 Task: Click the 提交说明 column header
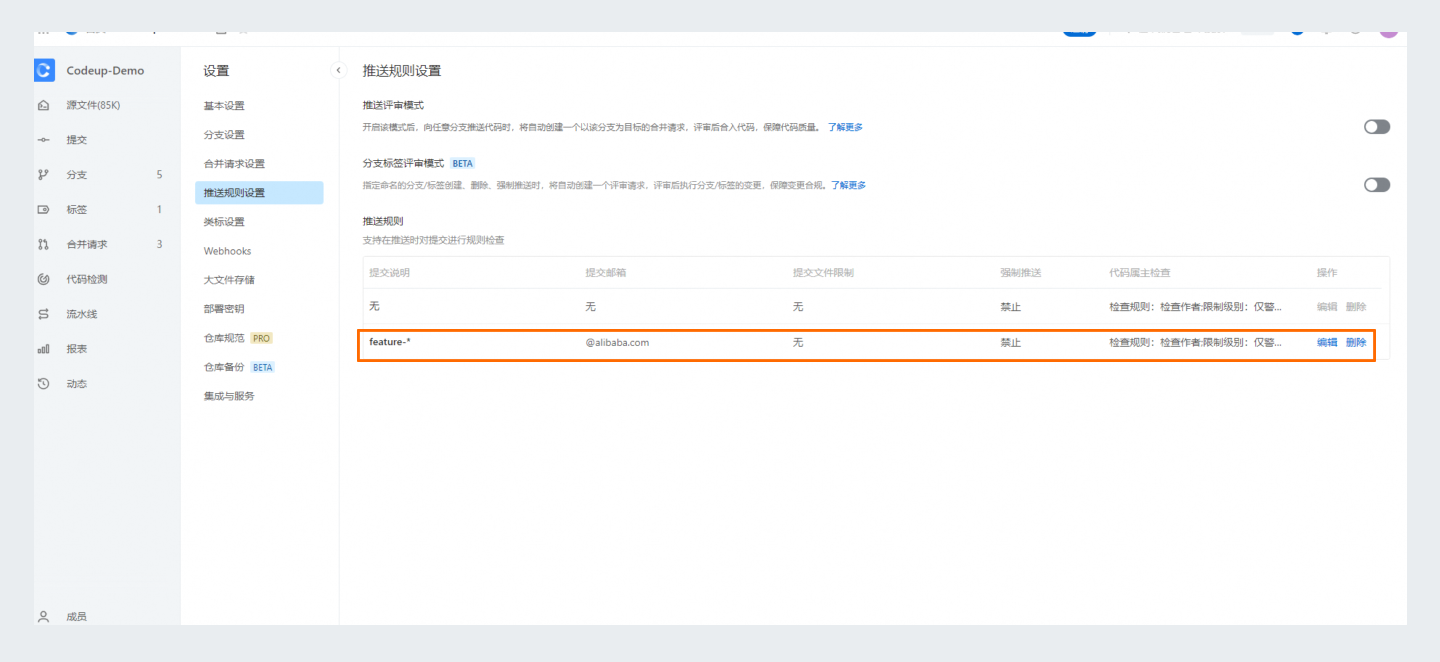tap(389, 273)
